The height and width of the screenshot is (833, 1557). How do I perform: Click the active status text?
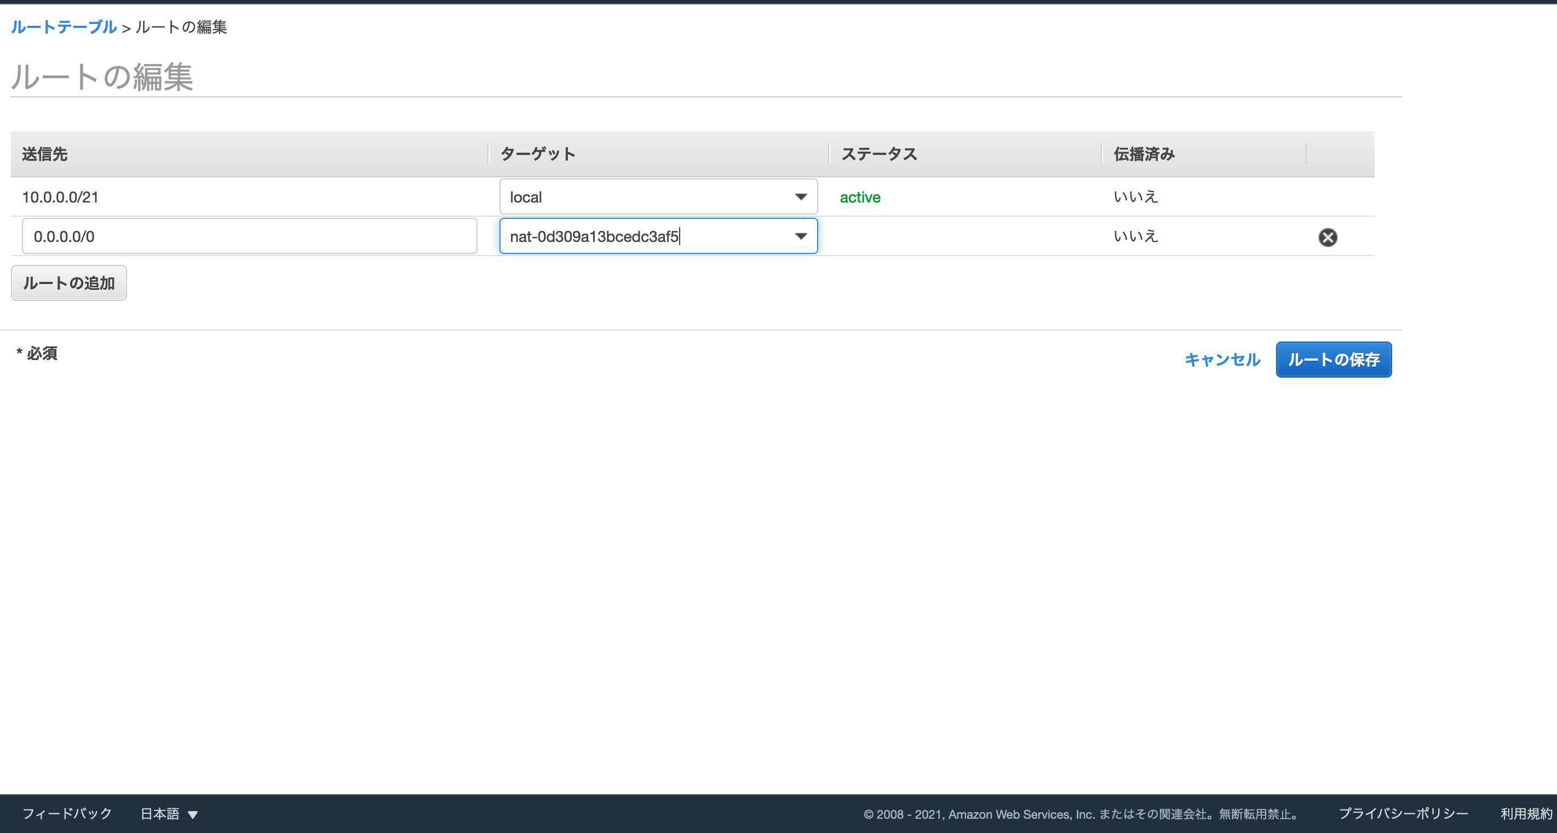click(x=859, y=197)
